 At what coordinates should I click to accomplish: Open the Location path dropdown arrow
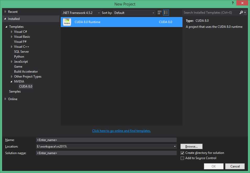(175, 146)
